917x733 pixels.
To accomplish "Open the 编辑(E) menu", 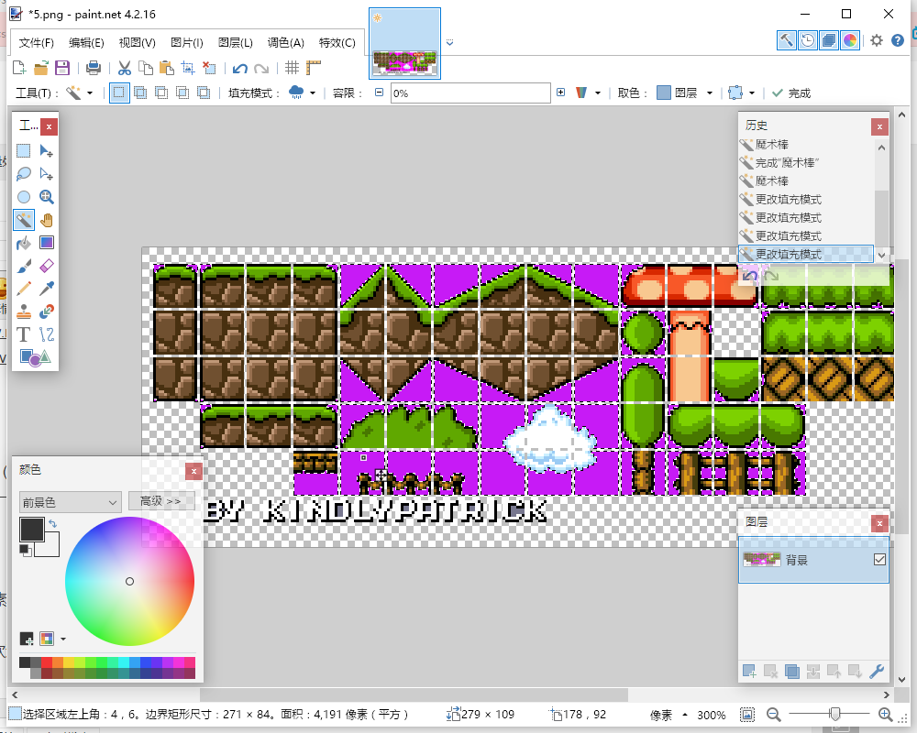I will pyautogui.click(x=86, y=43).
